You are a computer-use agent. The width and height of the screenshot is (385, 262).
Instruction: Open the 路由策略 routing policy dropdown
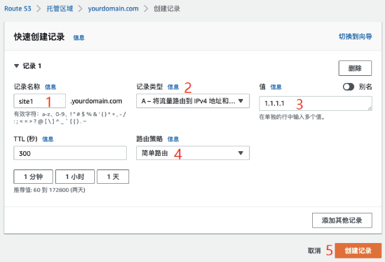(192, 154)
